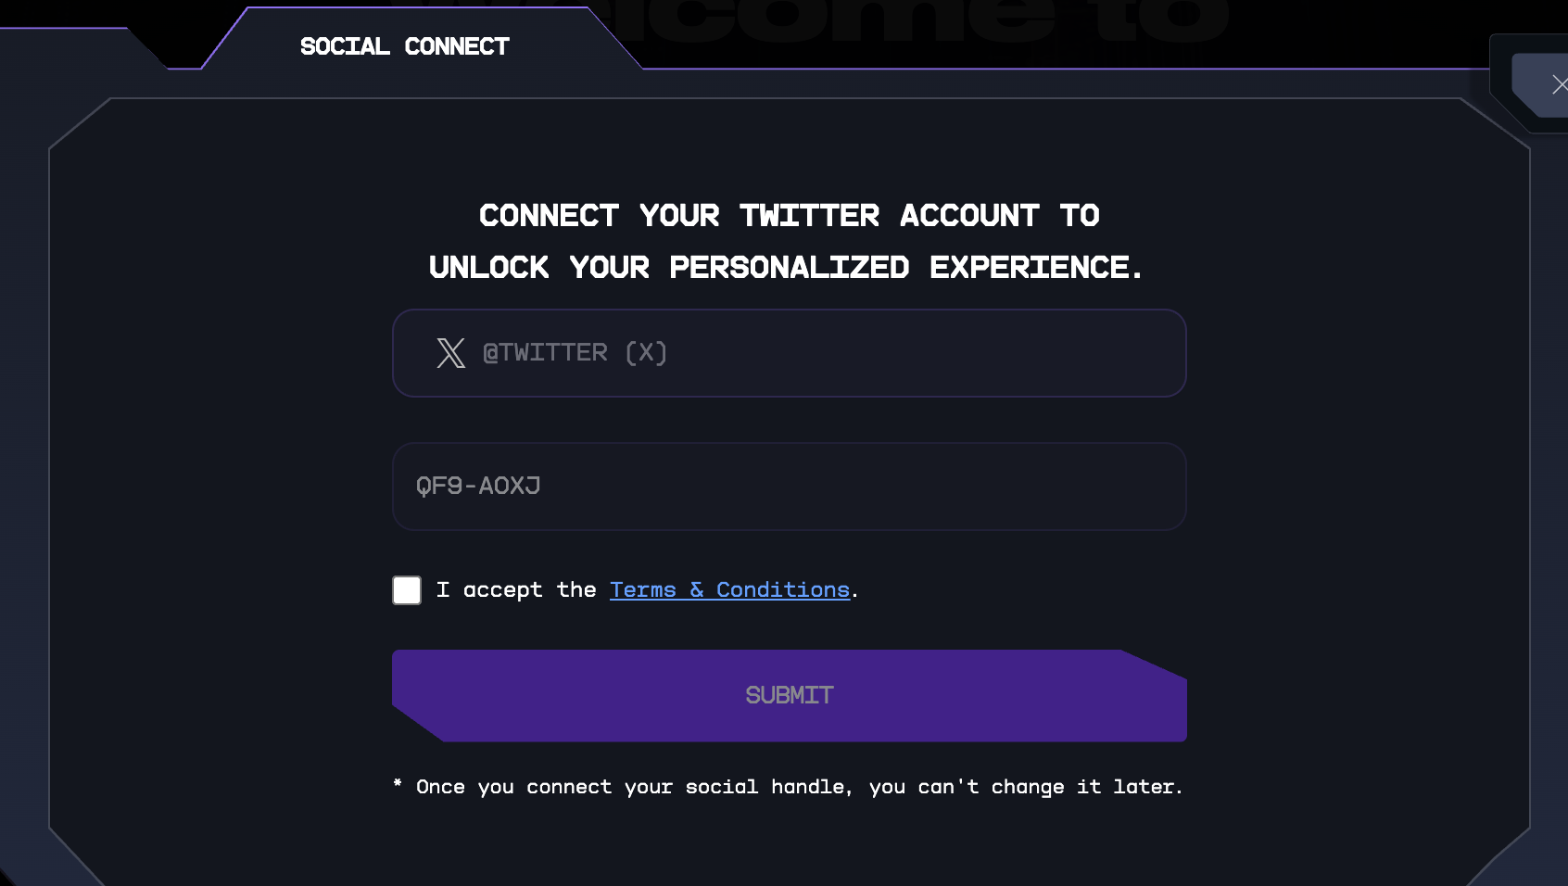Click the asterisk before the disclaimer
The height and width of the screenshot is (886, 1568).
tap(398, 784)
